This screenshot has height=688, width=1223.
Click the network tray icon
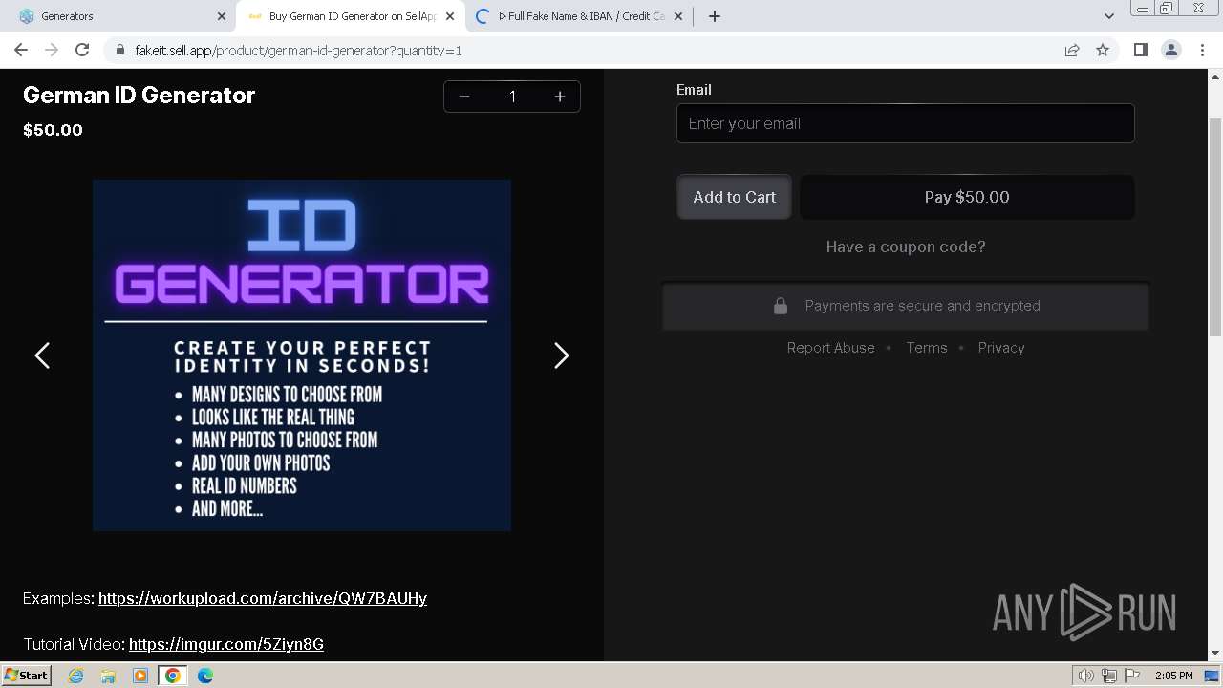click(x=1109, y=676)
